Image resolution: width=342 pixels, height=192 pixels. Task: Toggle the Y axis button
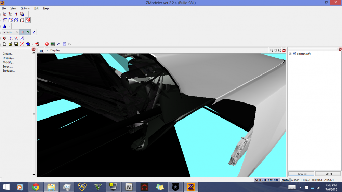pos(28,32)
